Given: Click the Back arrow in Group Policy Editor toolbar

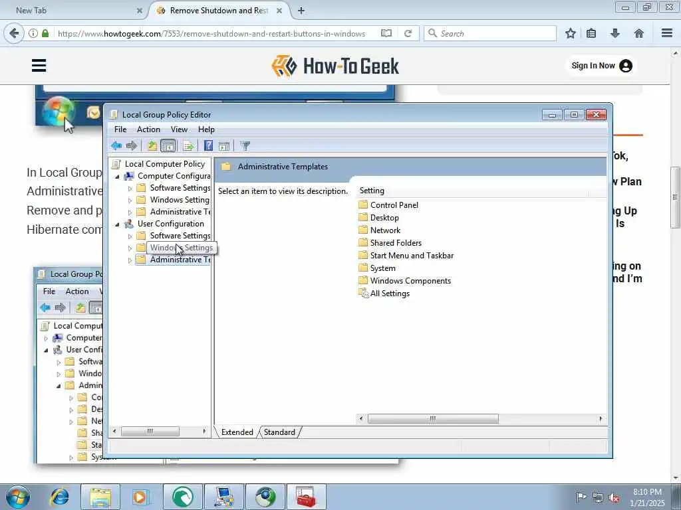Looking at the screenshot, I should click(116, 145).
